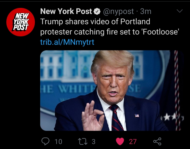
Task: Click empty area below the avatar
Action: tap(21, 85)
